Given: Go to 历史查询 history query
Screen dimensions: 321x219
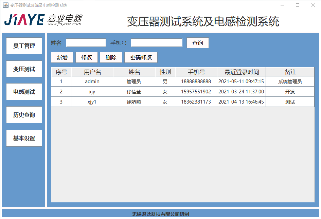Looking at the screenshot, I should pyautogui.click(x=24, y=115).
